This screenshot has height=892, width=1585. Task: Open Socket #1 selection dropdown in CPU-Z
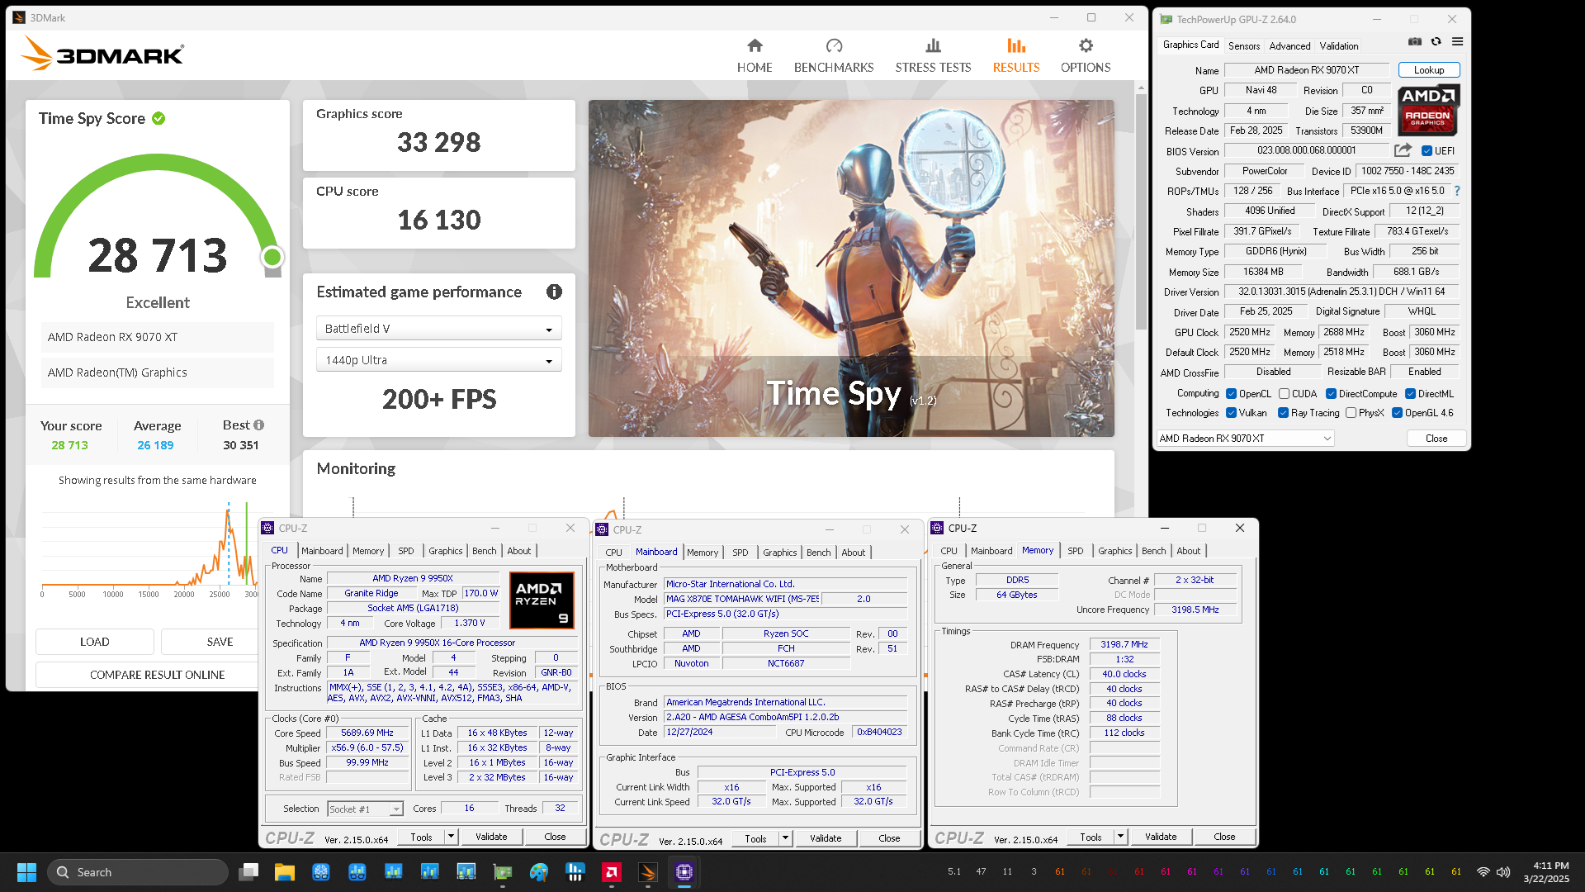pos(365,809)
